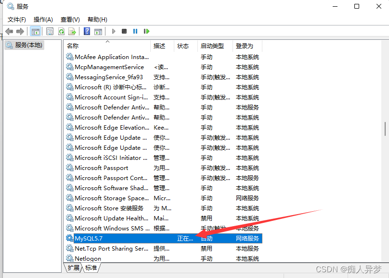Select Microsoft (R) 诊断中心标... service
Viewport: 389px width, 278px height.
pos(164,87)
